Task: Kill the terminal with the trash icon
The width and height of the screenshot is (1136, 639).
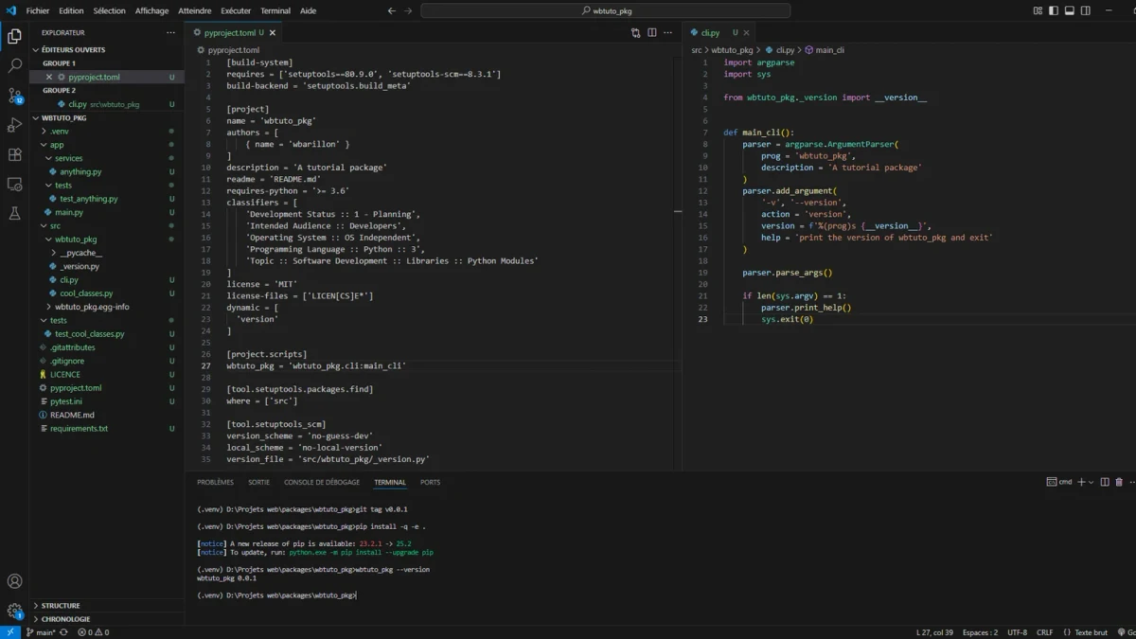Action: point(1119,482)
